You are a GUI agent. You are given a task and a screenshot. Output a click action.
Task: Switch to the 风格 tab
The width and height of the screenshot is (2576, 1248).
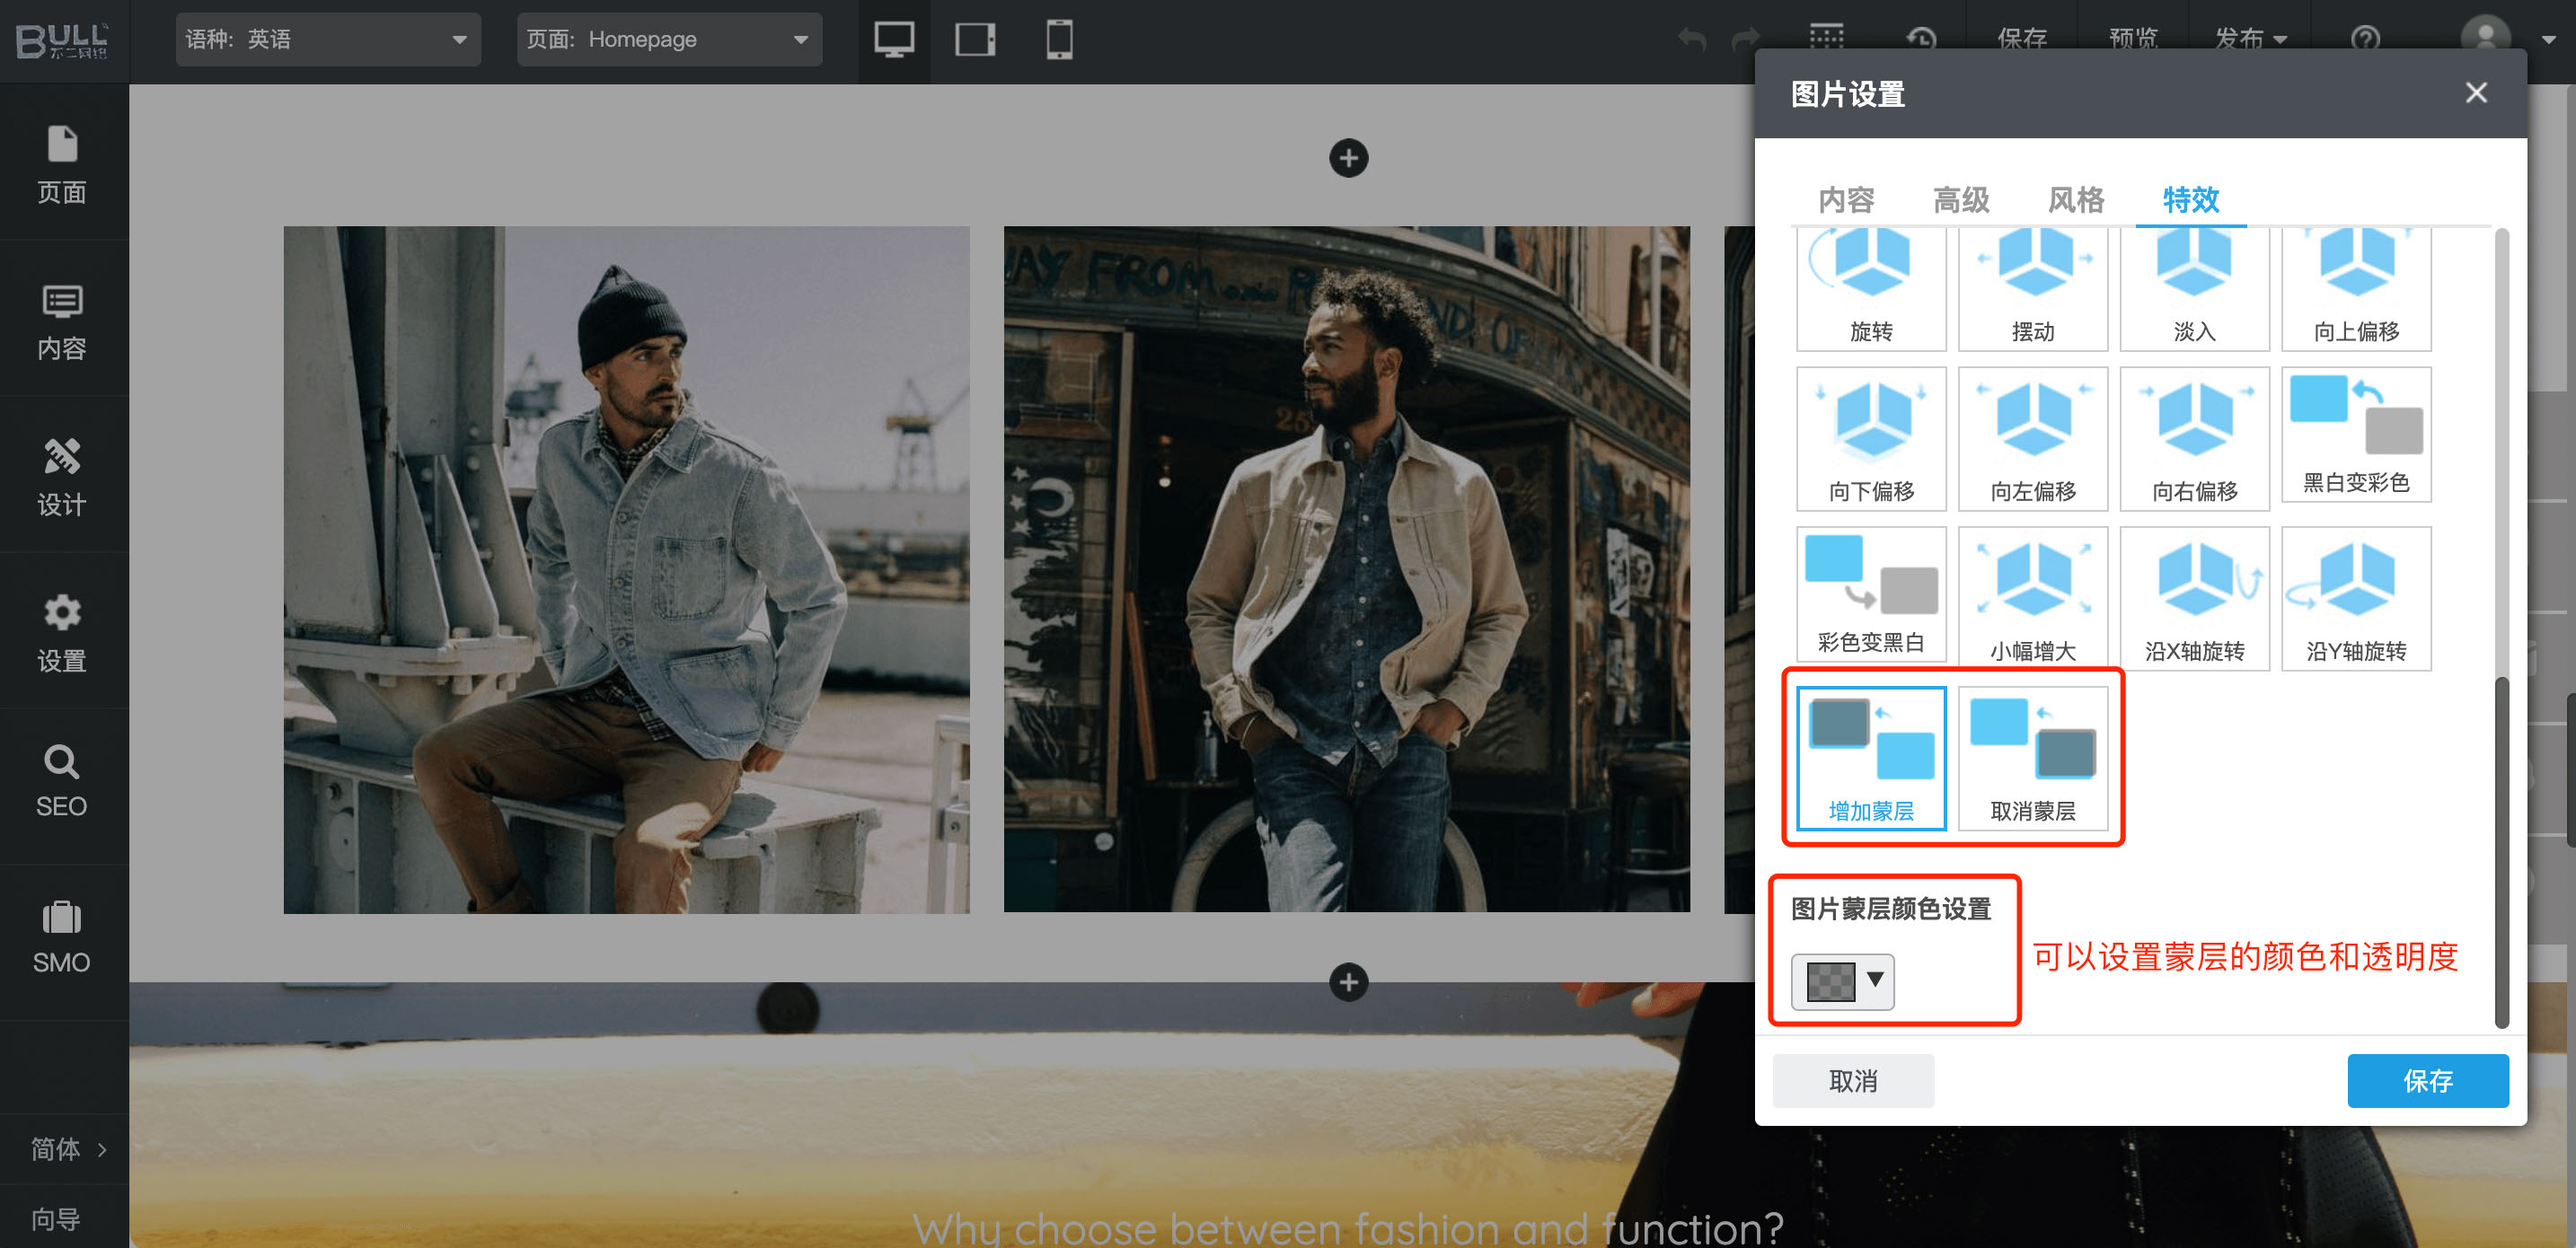(2075, 200)
